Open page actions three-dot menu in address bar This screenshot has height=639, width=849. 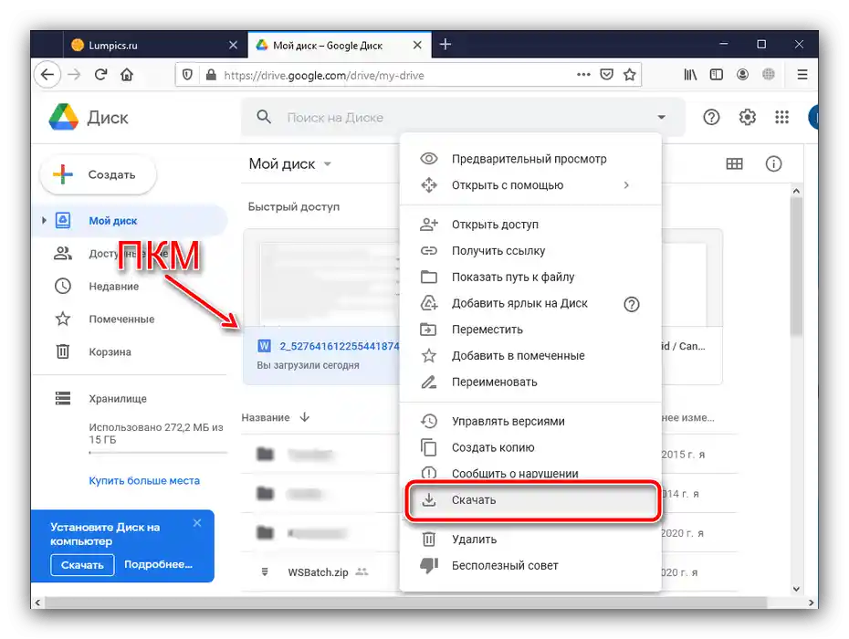tap(583, 75)
